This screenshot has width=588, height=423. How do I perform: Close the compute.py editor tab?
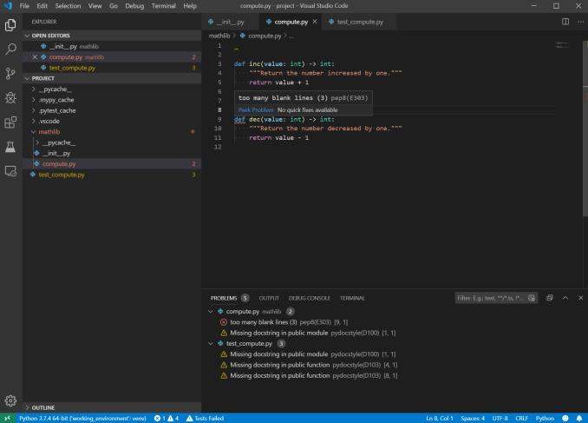point(315,22)
